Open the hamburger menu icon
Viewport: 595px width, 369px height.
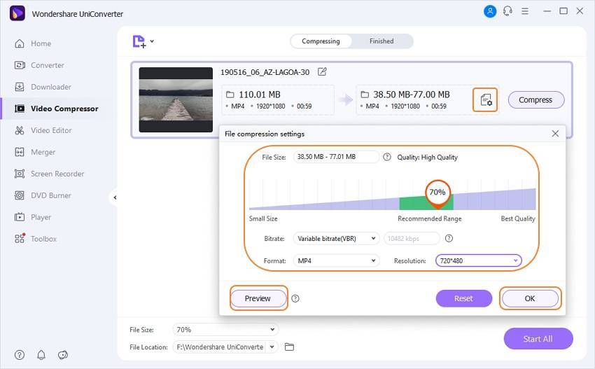click(x=525, y=11)
